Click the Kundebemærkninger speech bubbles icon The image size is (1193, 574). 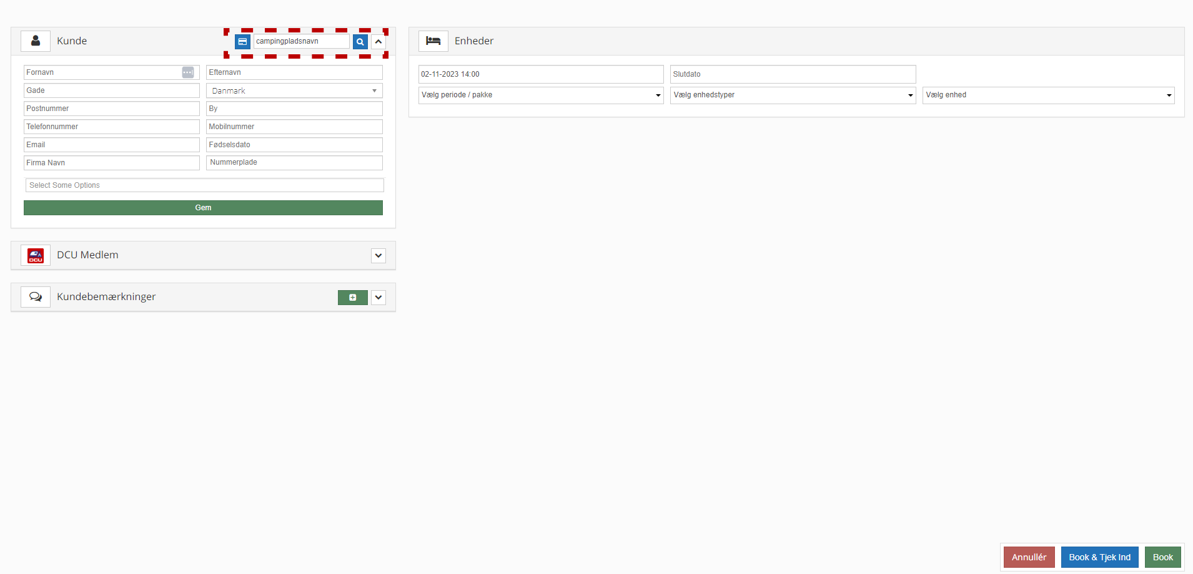pos(36,297)
